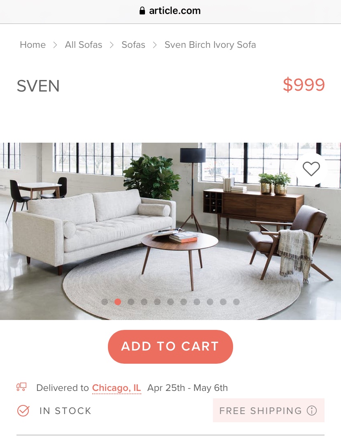Select the last carousel dot
This screenshot has width=341, height=440.
pyautogui.click(x=236, y=302)
